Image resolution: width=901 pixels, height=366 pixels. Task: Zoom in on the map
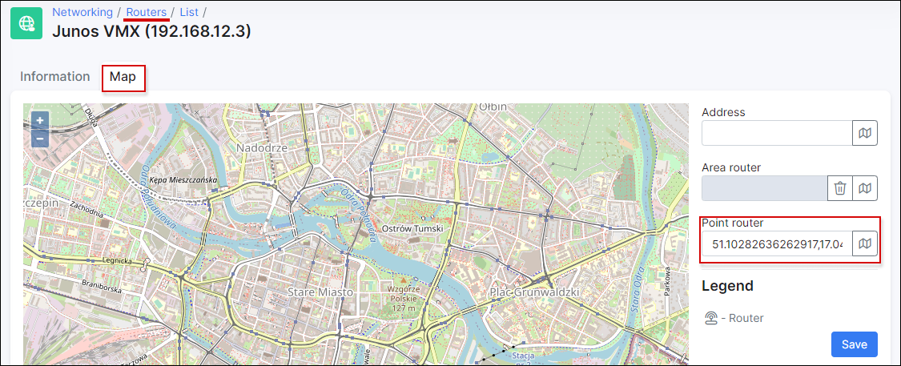tap(40, 121)
